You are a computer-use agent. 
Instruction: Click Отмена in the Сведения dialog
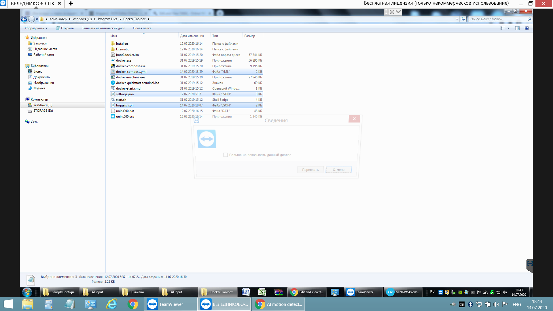[x=338, y=170]
